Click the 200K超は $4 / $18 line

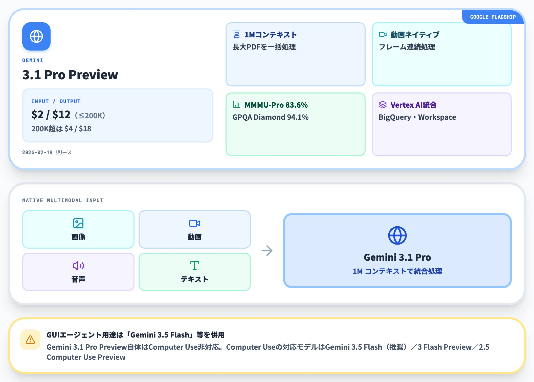(61, 129)
